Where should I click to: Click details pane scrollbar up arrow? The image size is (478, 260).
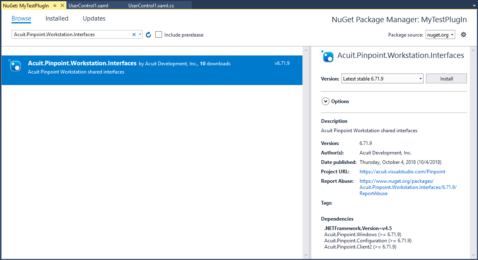(x=473, y=50)
